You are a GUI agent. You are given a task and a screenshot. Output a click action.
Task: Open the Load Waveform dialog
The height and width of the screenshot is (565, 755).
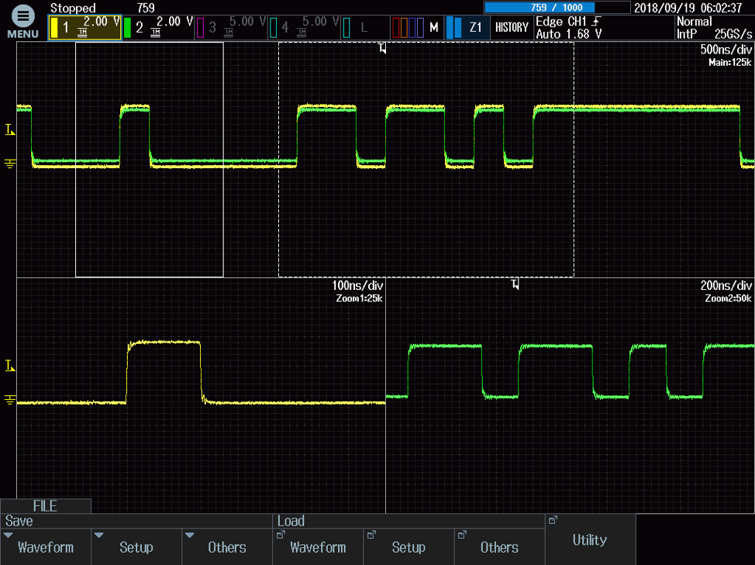click(318, 547)
